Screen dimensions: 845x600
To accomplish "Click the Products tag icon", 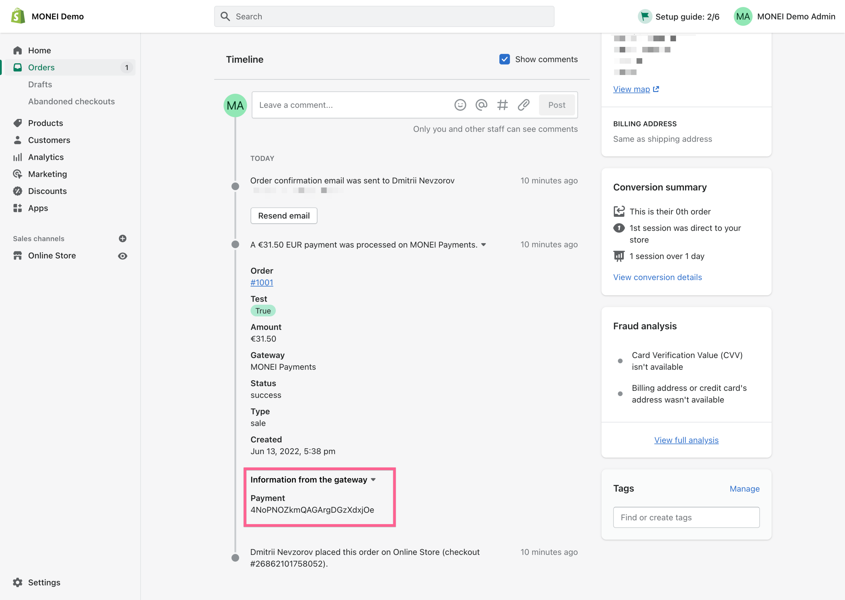I will 17,123.
